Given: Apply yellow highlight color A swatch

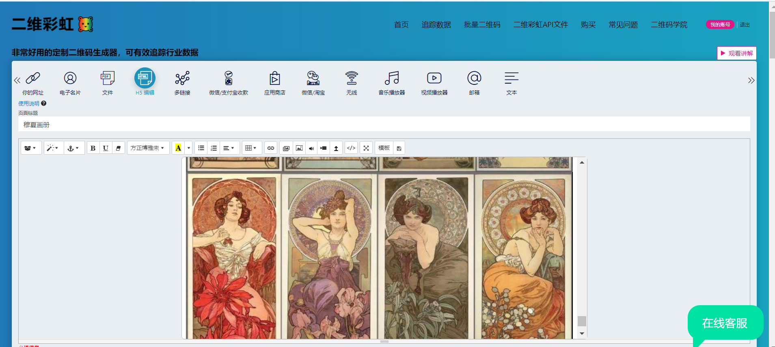Looking at the screenshot, I should click(178, 148).
